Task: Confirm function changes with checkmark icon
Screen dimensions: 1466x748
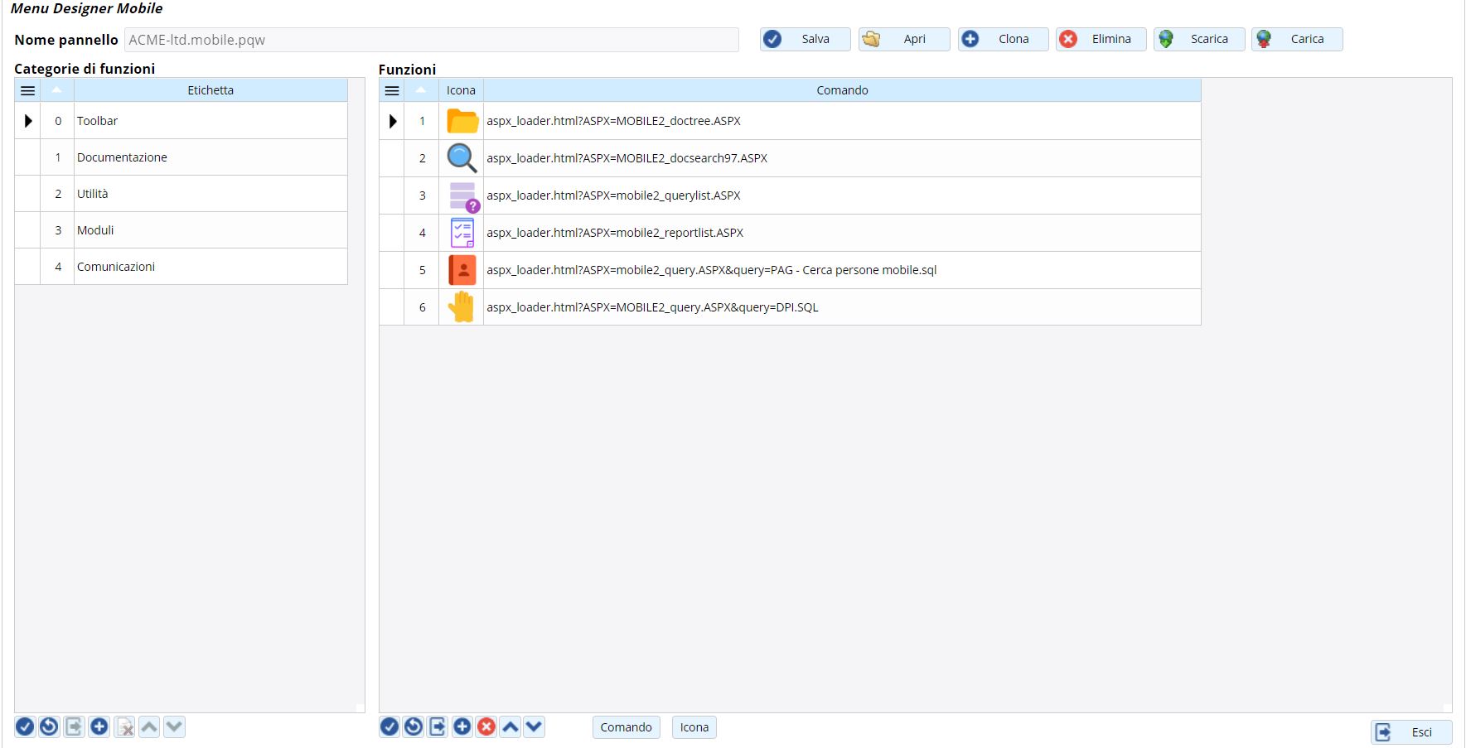Action: [389, 727]
